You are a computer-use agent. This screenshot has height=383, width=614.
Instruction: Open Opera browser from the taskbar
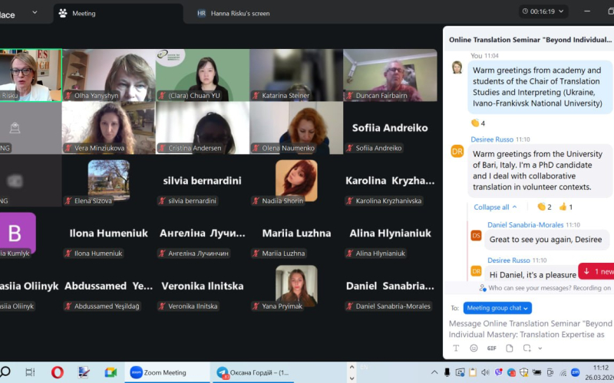[57, 372]
